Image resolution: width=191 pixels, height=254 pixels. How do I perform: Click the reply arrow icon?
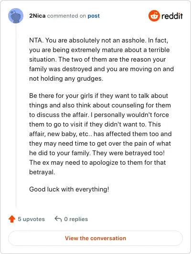(x=58, y=219)
